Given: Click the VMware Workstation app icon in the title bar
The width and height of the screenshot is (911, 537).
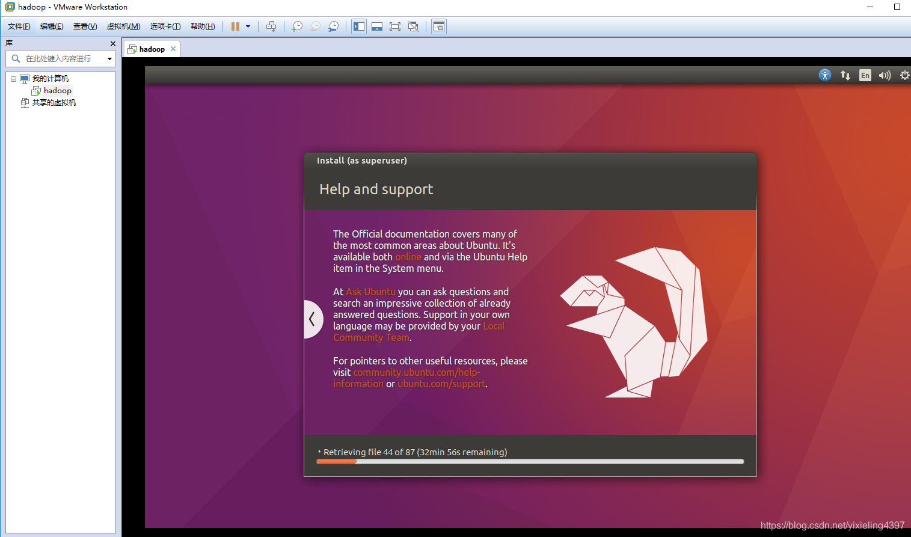Looking at the screenshot, I should (x=10, y=7).
